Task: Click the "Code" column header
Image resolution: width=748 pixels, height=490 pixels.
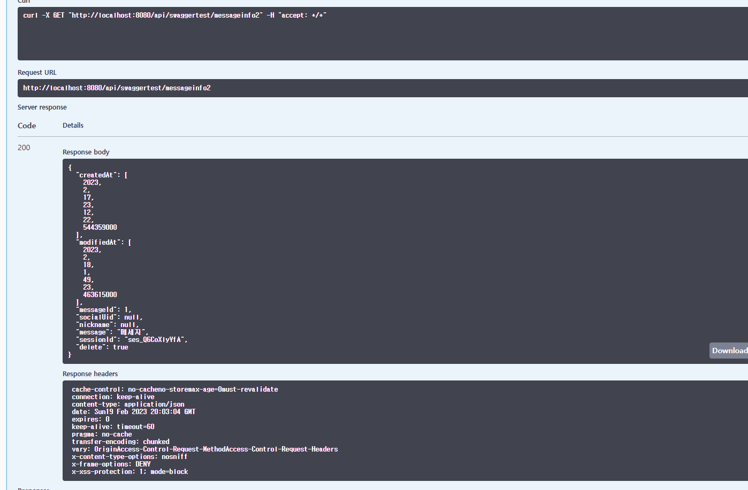Action: click(x=27, y=126)
